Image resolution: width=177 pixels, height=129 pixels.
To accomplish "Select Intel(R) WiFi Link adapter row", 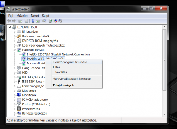I will pos(44,59).
